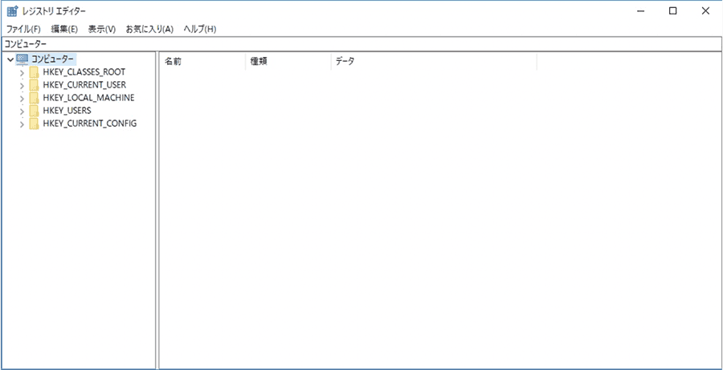Select the コンピューター root label in tree
Screen dimensions: 723x370
coord(52,59)
